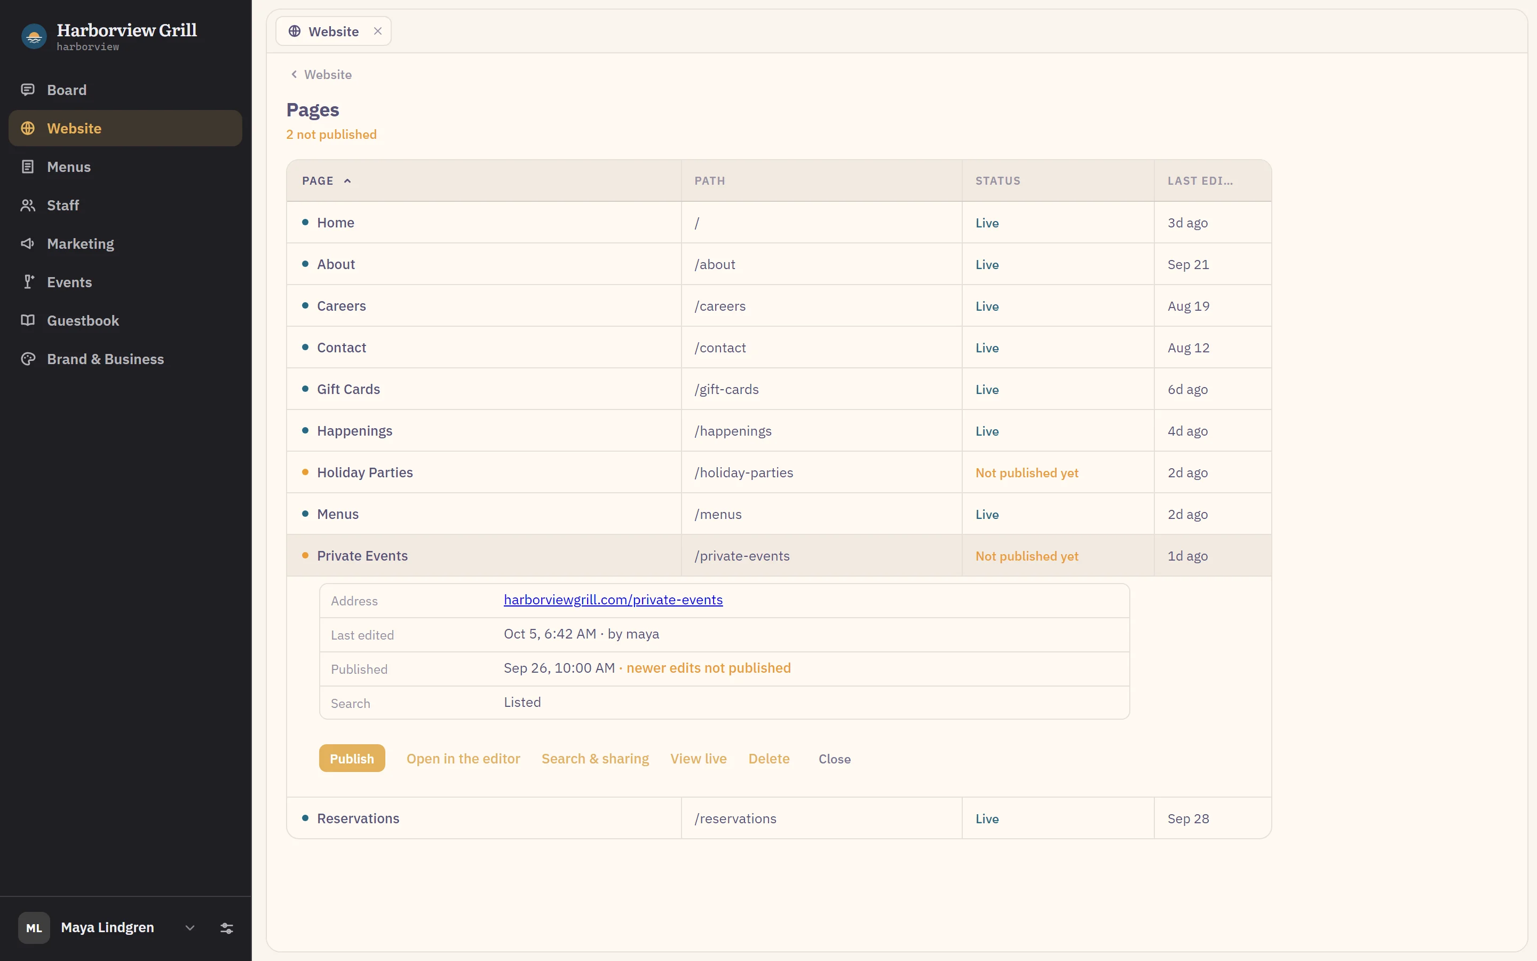Toggle sort arrow on the PAGE column
Image resolution: width=1537 pixels, height=961 pixels.
(x=347, y=181)
